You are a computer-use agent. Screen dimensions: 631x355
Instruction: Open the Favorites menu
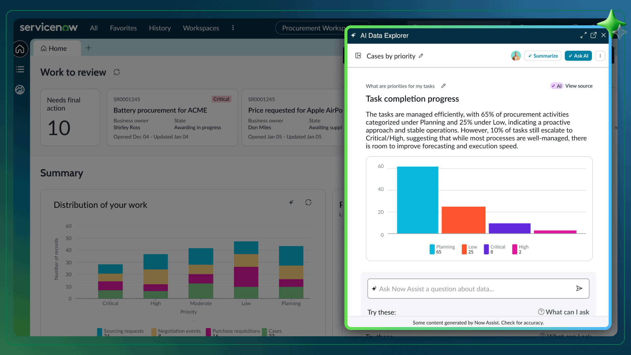point(123,28)
